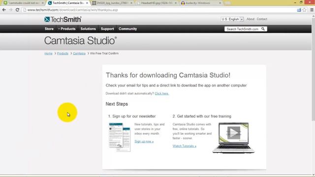Select the TechSmith | Camtasia tab
This screenshot has height=177, width=315.
[x=68, y=3]
